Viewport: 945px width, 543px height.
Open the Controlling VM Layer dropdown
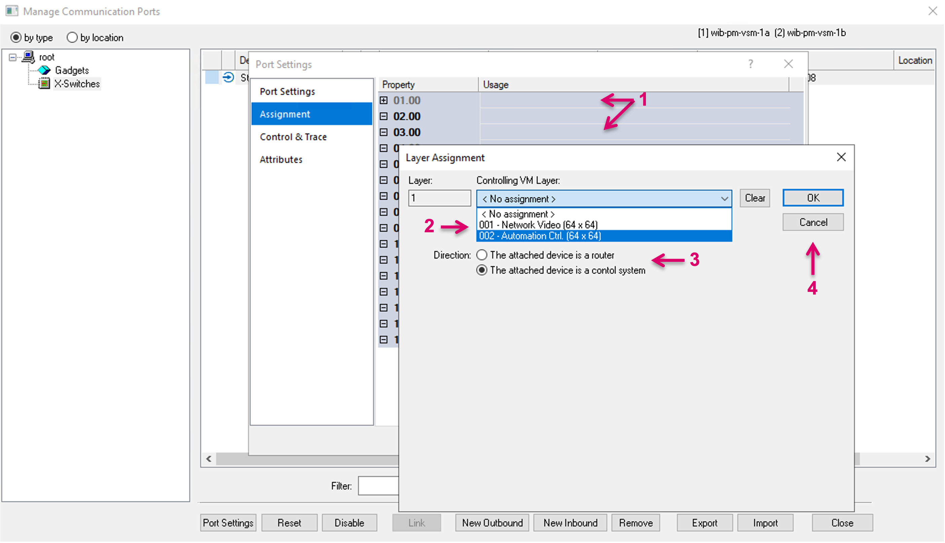(724, 199)
